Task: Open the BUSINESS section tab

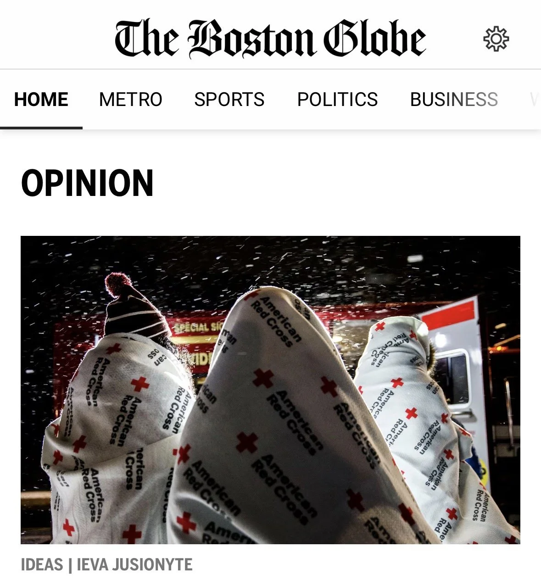Action: [x=454, y=99]
